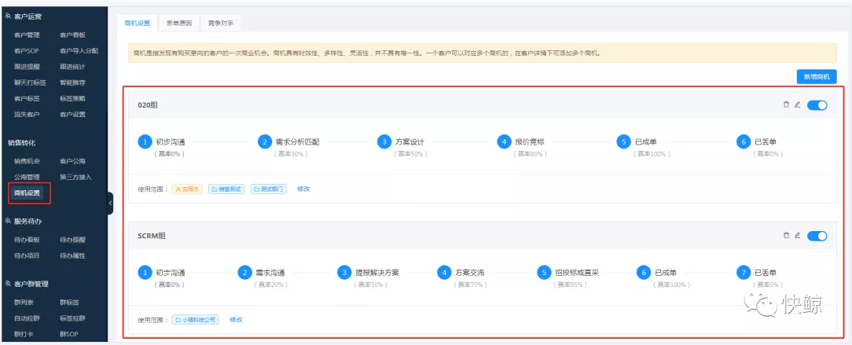
Task: Click the 销售测试 department tag
Action: (226, 189)
